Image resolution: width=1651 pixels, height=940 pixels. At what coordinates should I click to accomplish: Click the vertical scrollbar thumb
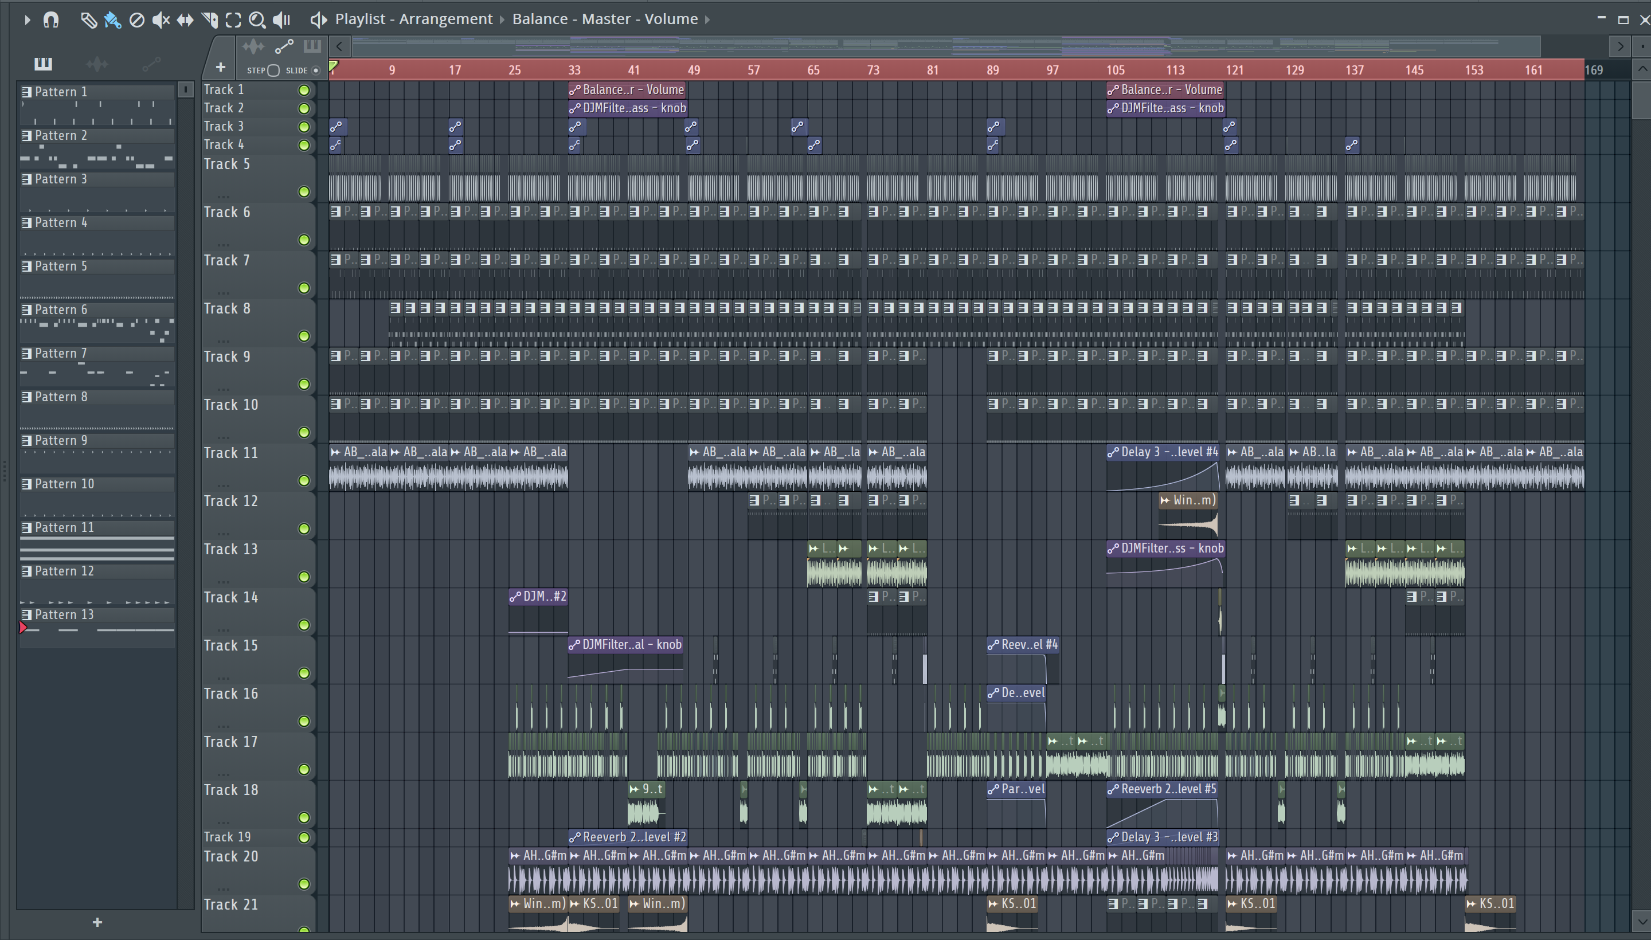click(1642, 100)
